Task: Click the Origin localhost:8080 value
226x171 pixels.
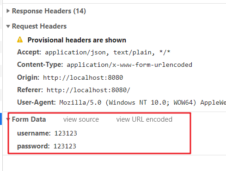Action: click(x=83, y=77)
